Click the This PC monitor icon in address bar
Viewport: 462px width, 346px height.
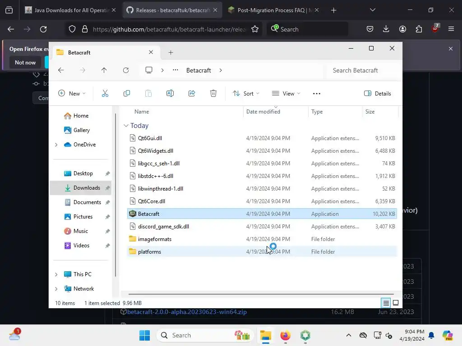tap(149, 70)
